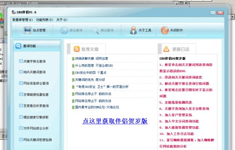The height and width of the screenshot is (150, 235).
Task: Click the warning icon of 更新日志
Action: click(166, 49)
